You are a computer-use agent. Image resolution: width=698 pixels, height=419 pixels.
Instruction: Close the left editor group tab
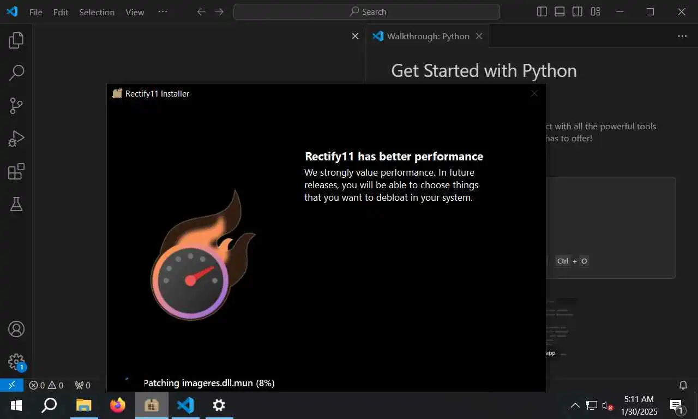[x=355, y=36]
